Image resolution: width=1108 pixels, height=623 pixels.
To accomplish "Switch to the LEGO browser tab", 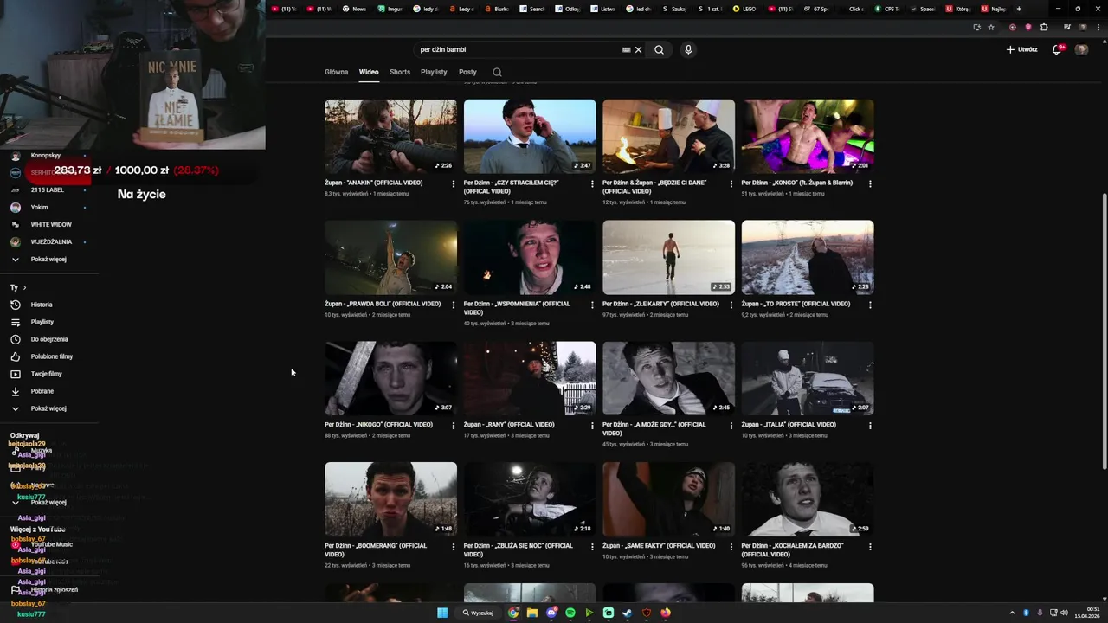I will click(x=745, y=9).
